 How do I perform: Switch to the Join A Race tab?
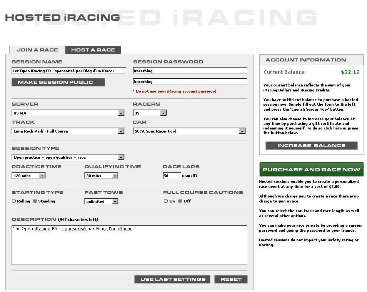click(x=37, y=50)
